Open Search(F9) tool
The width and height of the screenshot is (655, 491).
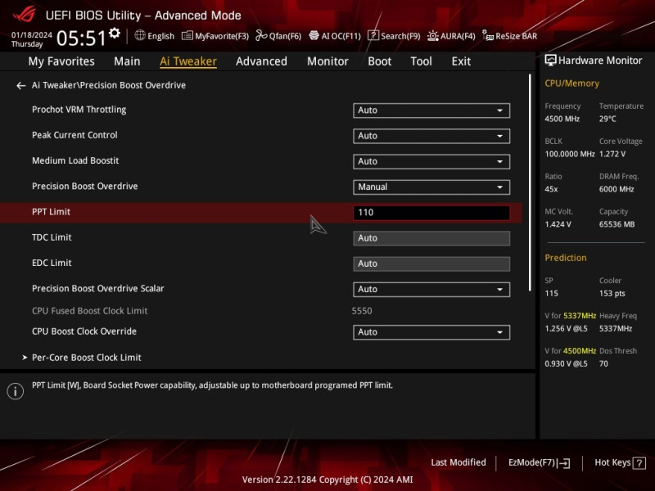click(x=394, y=36)
